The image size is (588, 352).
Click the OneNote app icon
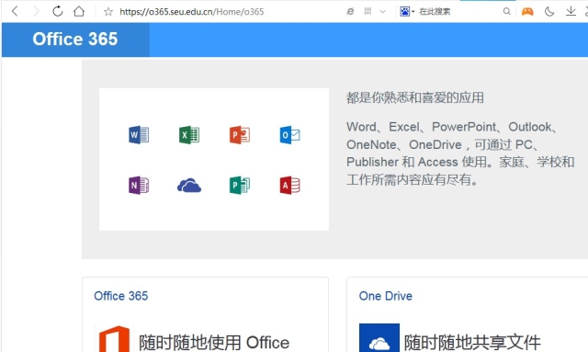[x=139, y=185]
